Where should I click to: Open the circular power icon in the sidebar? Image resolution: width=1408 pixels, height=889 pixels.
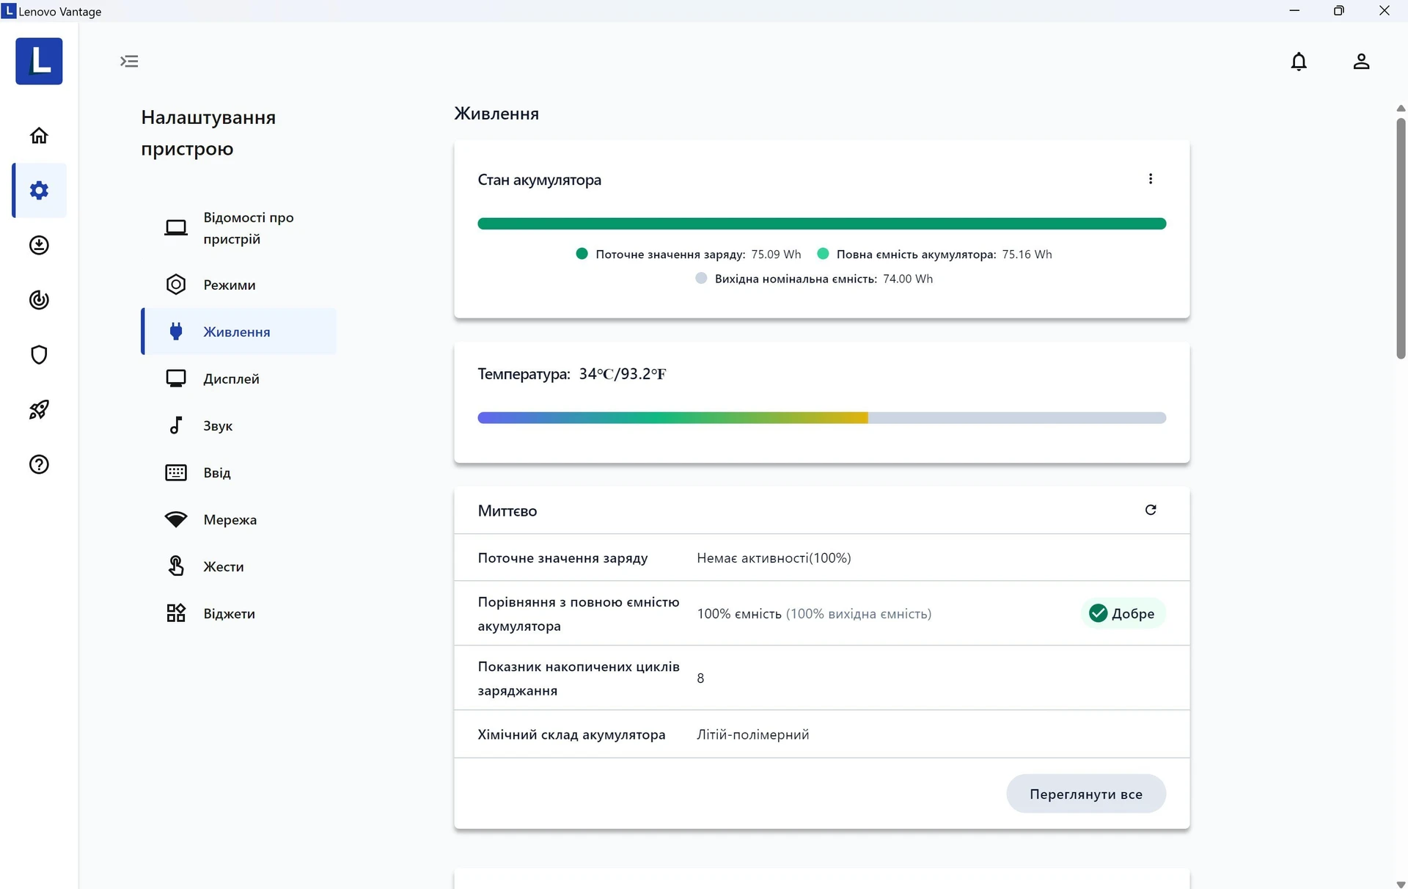pyautogui.click(x=39, y=300)
